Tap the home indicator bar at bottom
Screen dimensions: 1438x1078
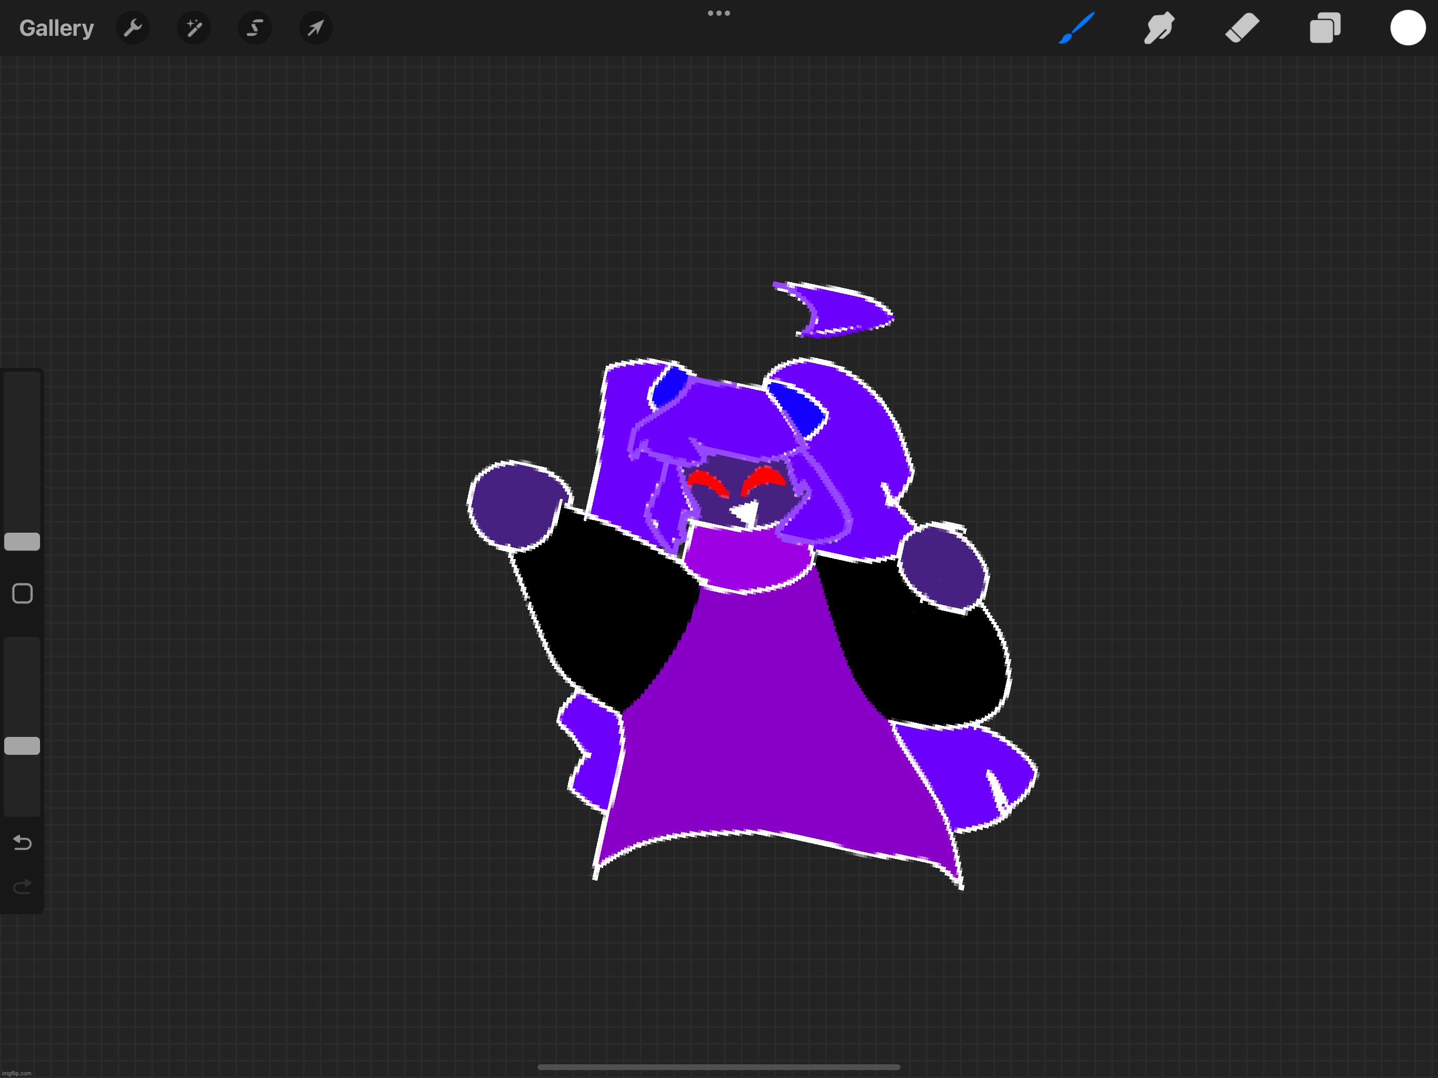pyautogui.click(x=719, y=1067)
